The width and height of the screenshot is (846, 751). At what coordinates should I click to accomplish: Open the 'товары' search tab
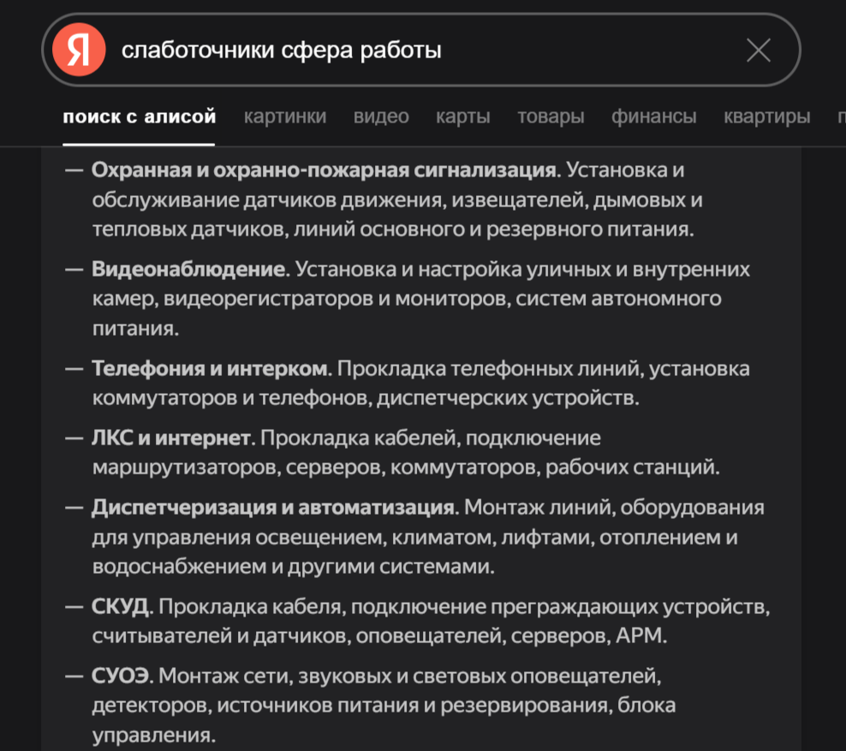click(x=551, y=116)
